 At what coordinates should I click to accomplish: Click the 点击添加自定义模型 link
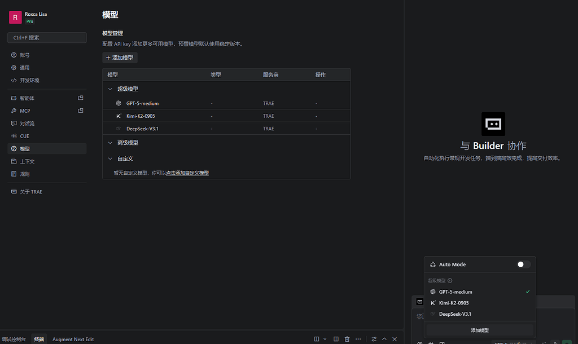click(187, 173)
